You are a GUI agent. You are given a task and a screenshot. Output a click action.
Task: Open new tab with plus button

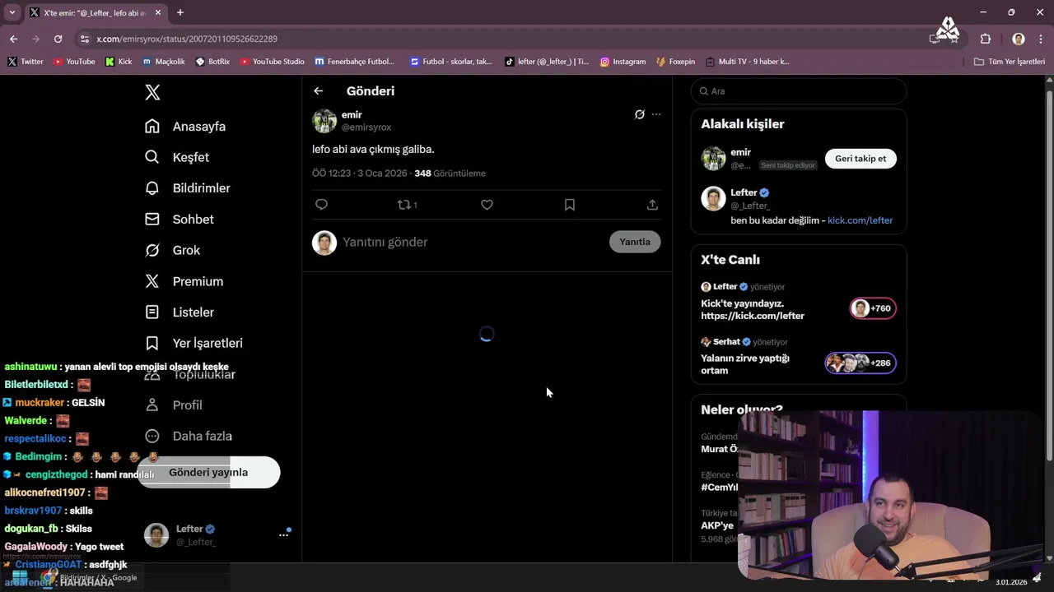tap(180, 12)
